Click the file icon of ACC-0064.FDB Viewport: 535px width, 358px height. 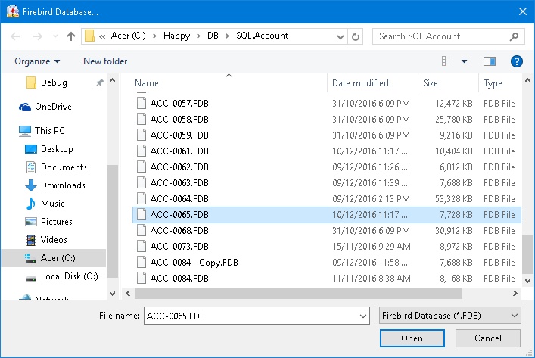pyautogui.click(x=142, y=198)
